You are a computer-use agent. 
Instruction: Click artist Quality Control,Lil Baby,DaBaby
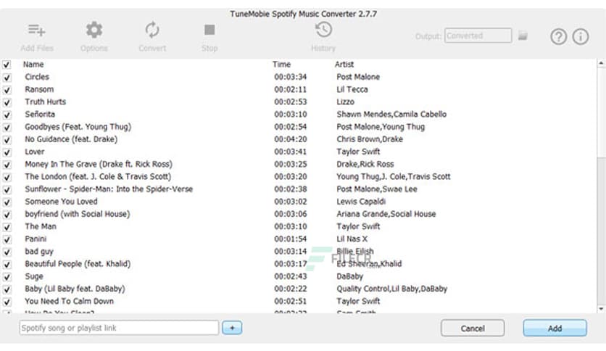tap(392, 289)
